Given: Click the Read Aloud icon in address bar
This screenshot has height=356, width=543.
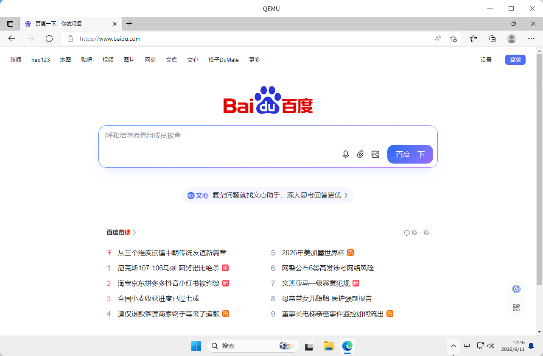Looking at the screenshot, I should coord(438,39).
